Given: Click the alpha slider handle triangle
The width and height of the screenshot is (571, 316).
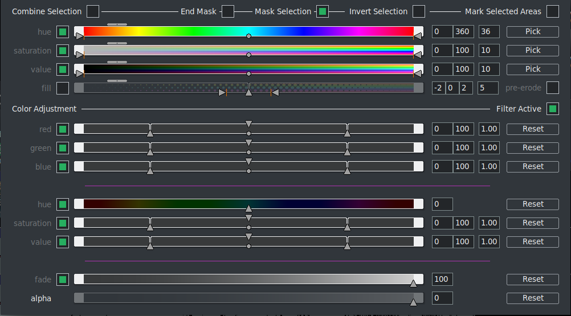Looking at the screenshot, I should point(413,302).
